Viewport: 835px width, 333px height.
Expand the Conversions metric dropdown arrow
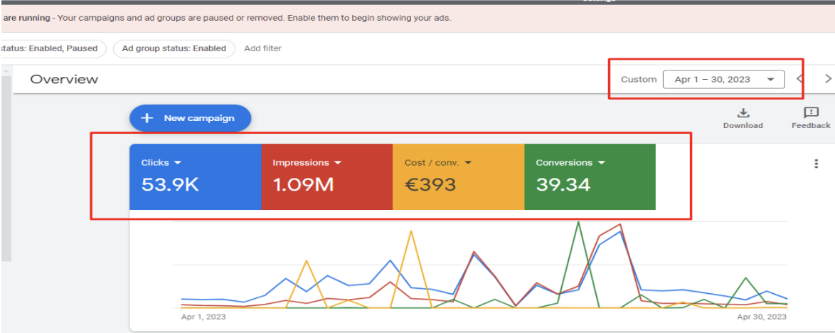coord(602,163)
